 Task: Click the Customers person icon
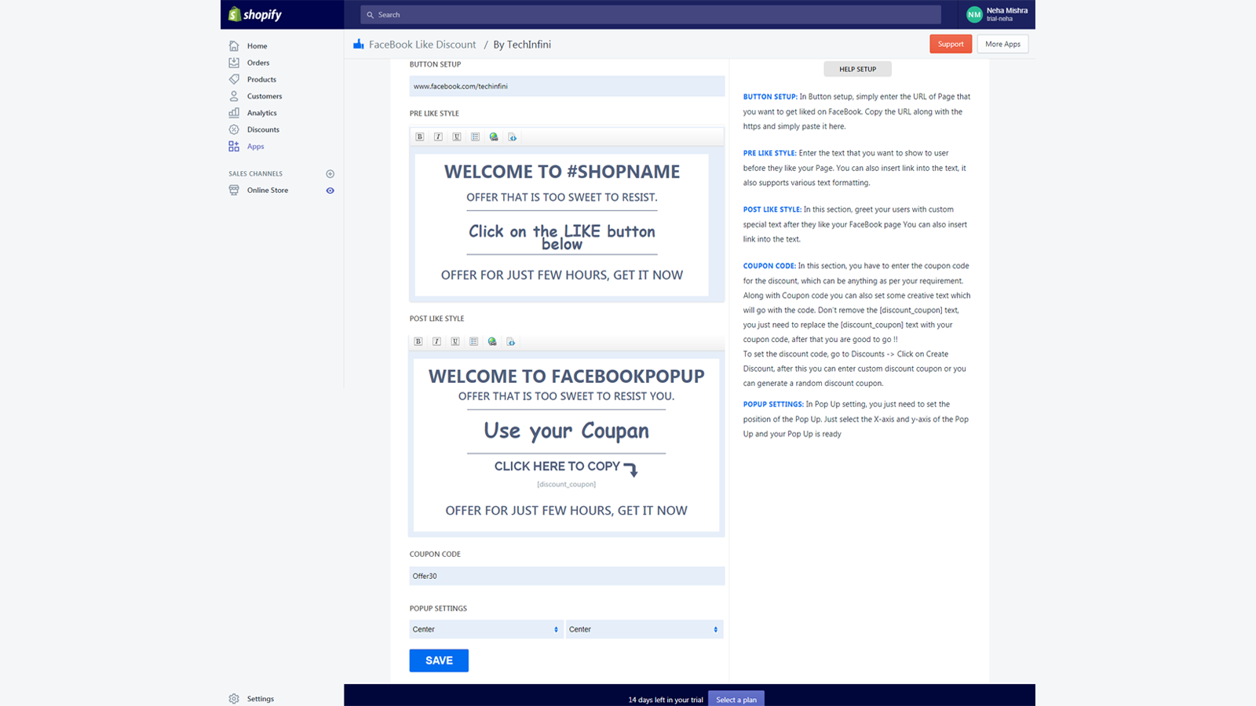click(234, 96)
